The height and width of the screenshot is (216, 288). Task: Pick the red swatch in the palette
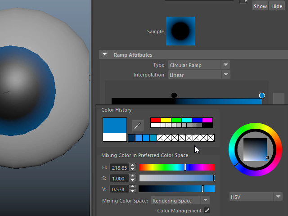point(155,120)
